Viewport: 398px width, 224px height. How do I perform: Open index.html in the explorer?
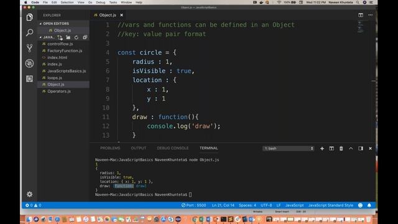(57, 57)
